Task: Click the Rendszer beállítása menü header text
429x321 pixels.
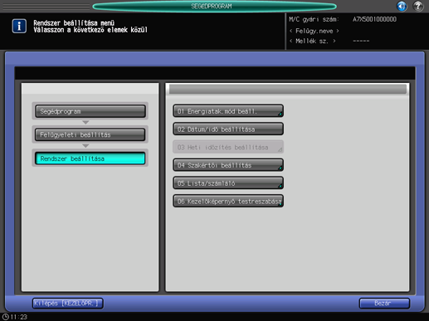Action: [74, 23]
